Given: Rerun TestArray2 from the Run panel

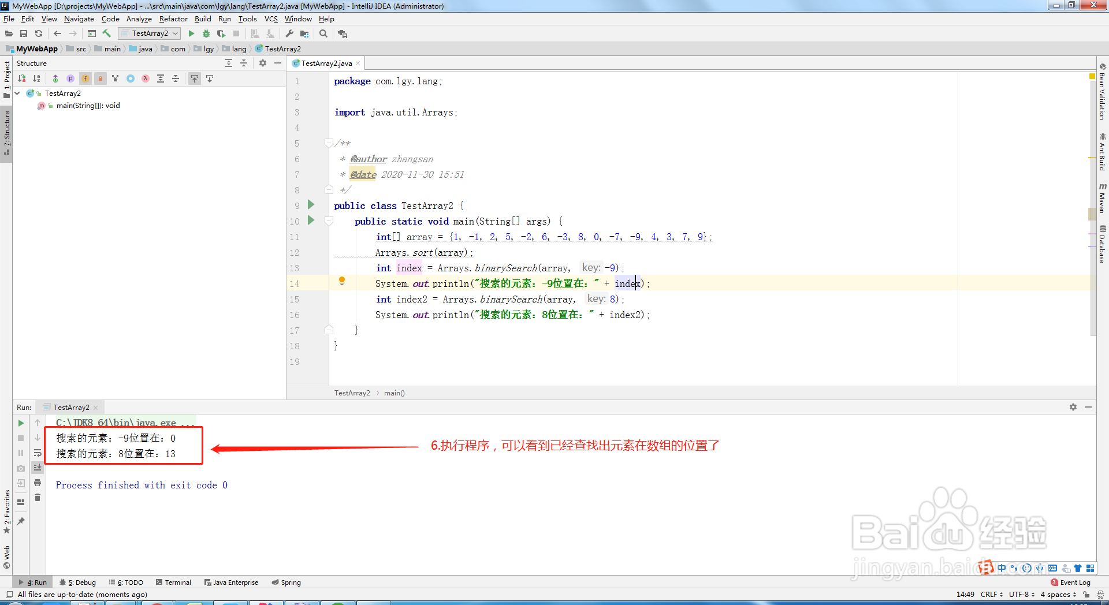Looking at the screenshot, I should click(x=21, y=423).
